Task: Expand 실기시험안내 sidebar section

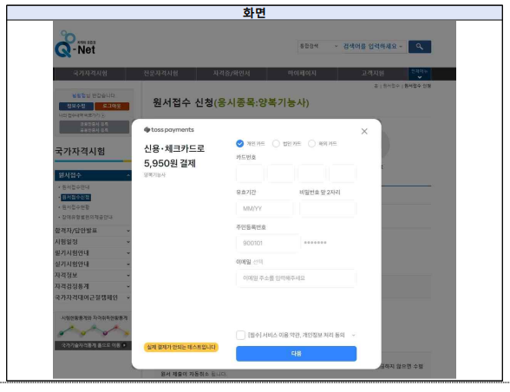Action: tap(93, 265)
